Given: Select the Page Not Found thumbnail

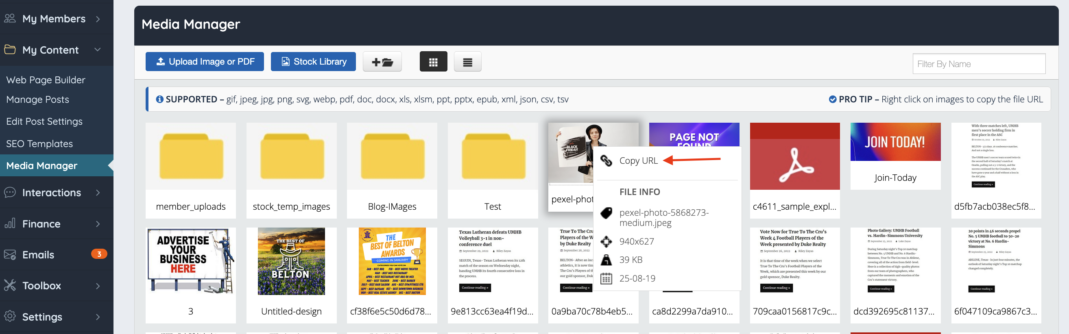Looking at the screenshot, I should click(694, 134).
